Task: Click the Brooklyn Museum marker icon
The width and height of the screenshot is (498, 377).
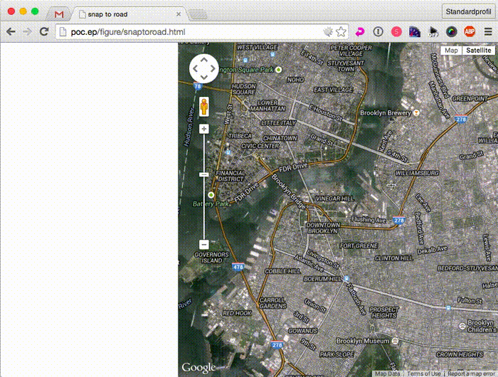Action: [395, 341]
